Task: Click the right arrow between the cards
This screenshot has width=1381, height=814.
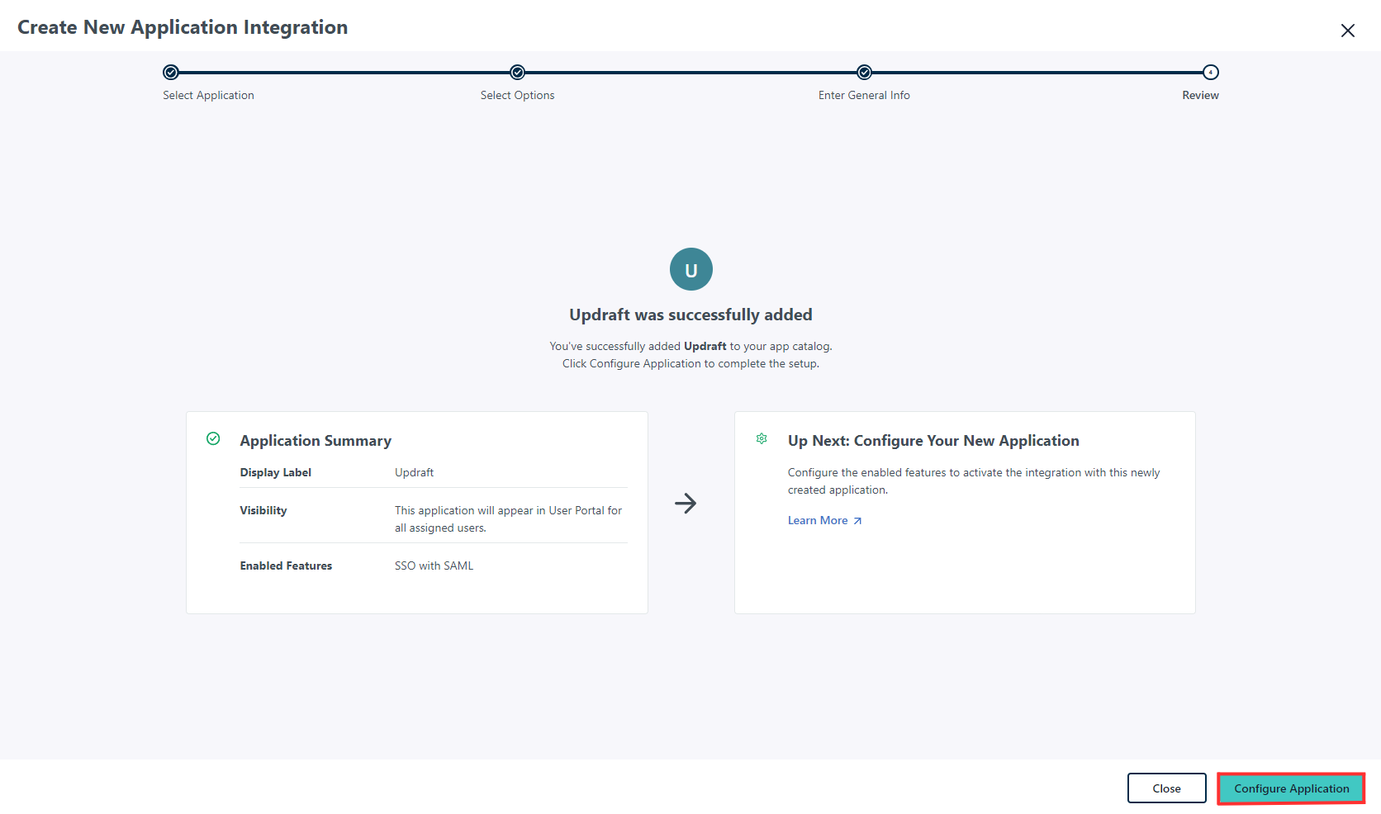Action: point(686,504)
